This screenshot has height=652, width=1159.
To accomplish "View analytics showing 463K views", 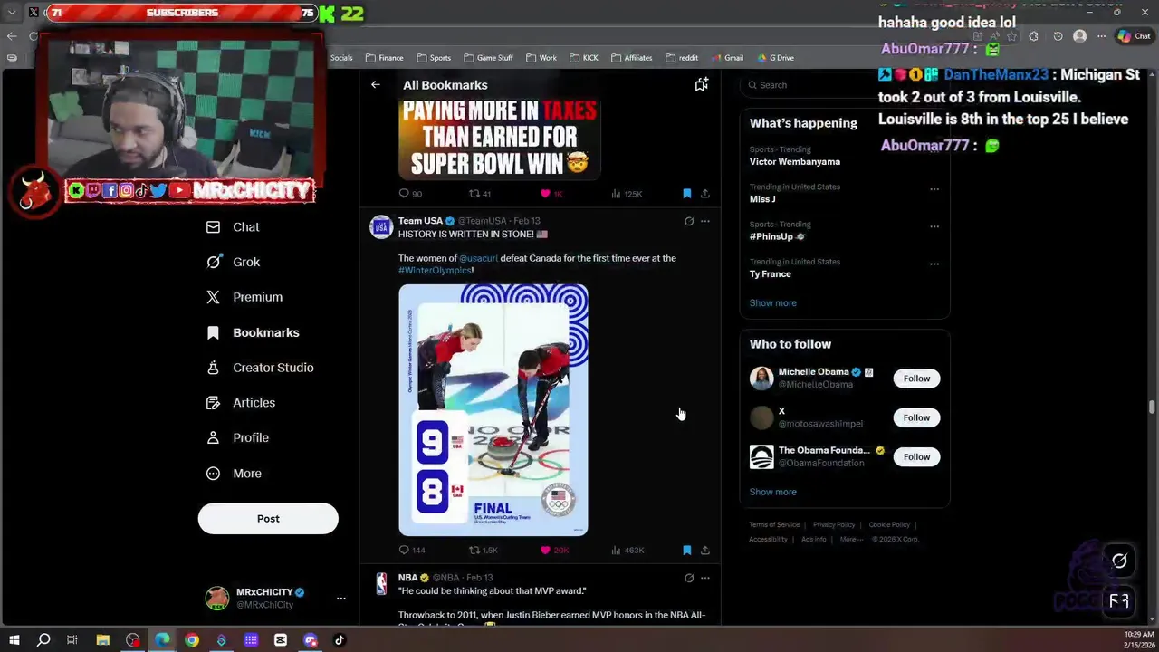I will [x=627, y=550].
